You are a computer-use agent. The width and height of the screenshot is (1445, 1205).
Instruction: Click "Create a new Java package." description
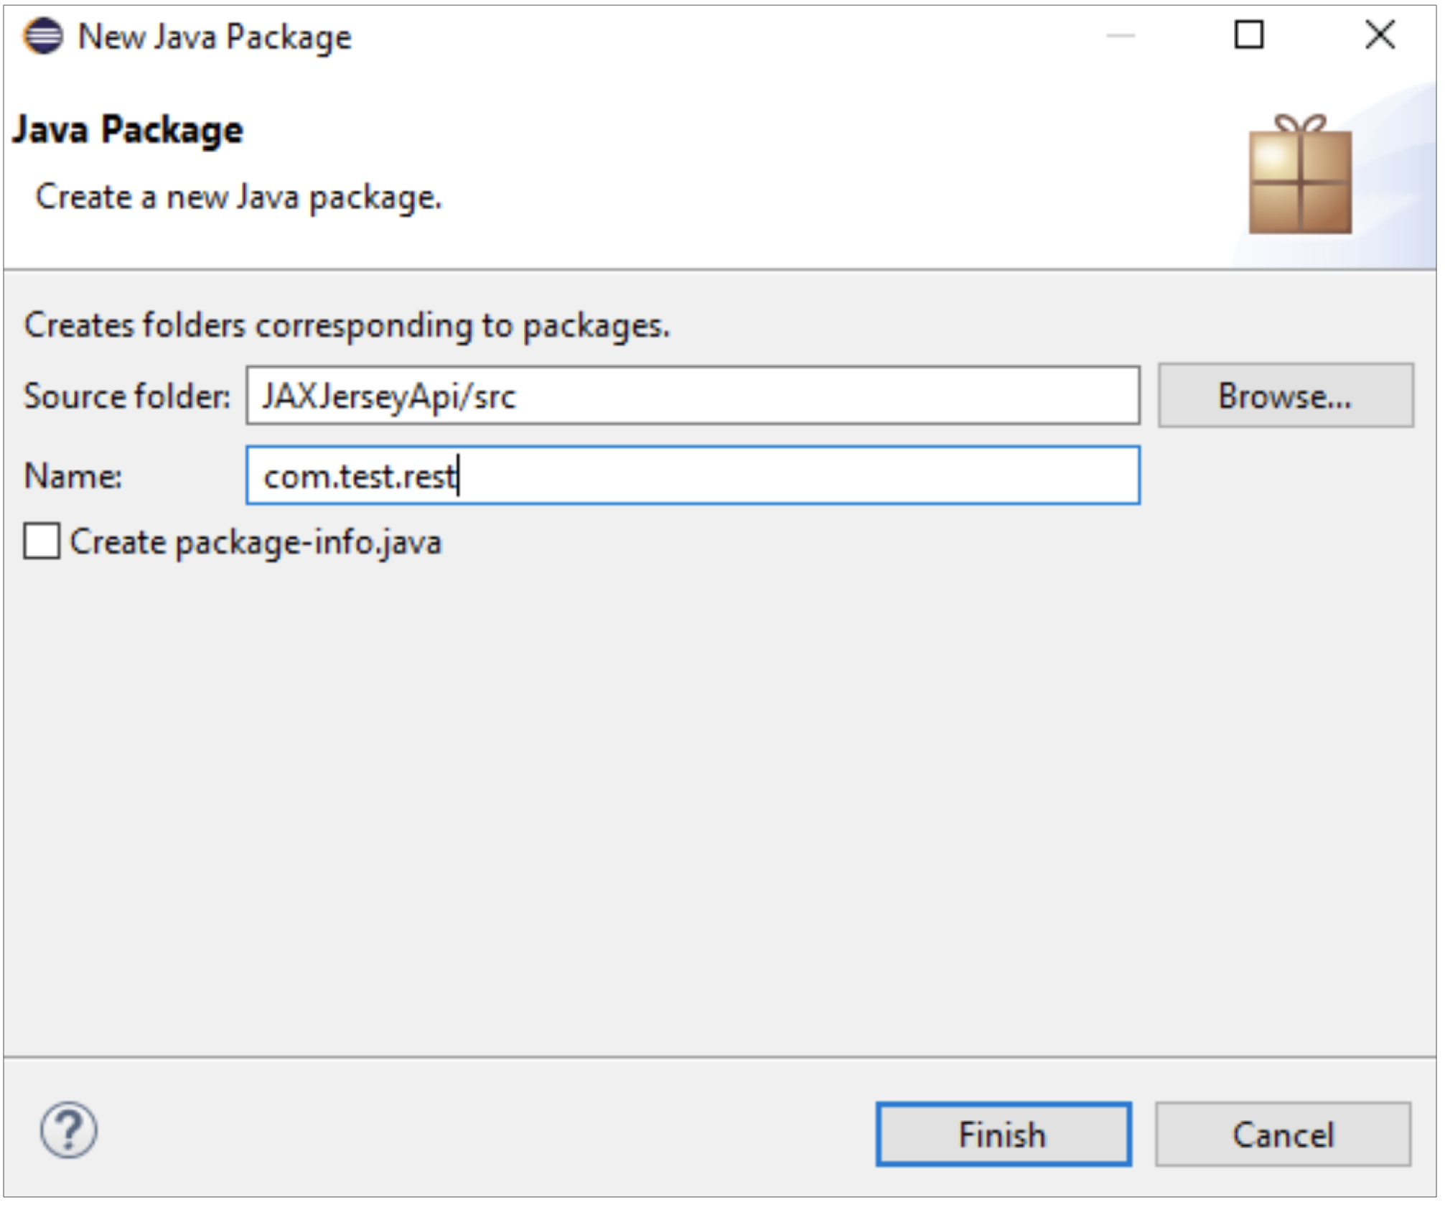[x=238, y=197]
